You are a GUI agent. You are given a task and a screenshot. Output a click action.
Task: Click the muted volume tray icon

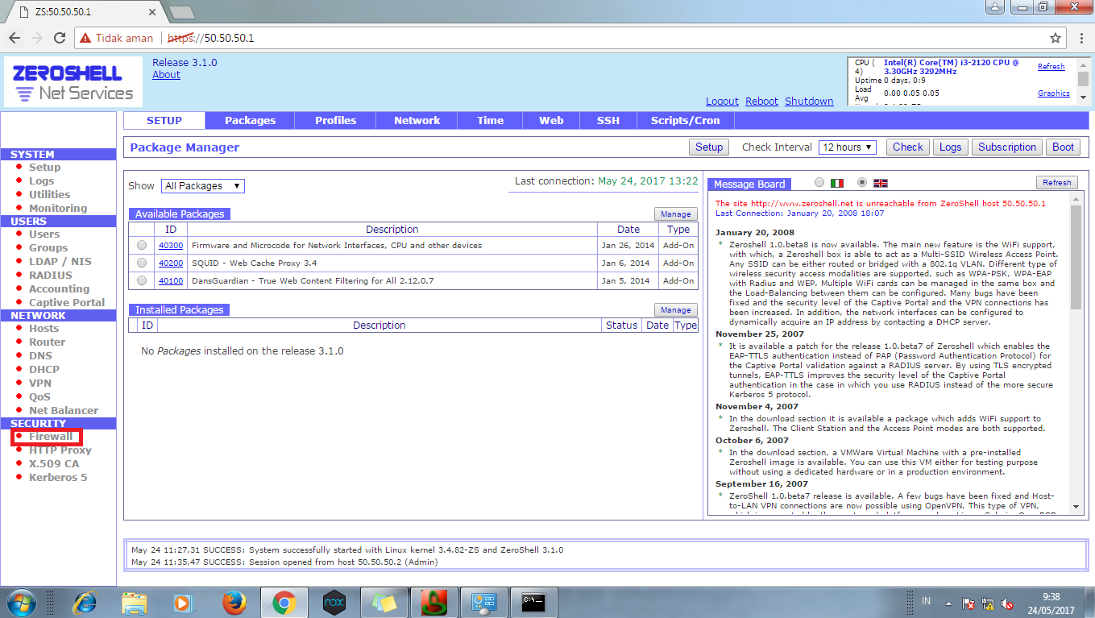tap(1007, 603)
